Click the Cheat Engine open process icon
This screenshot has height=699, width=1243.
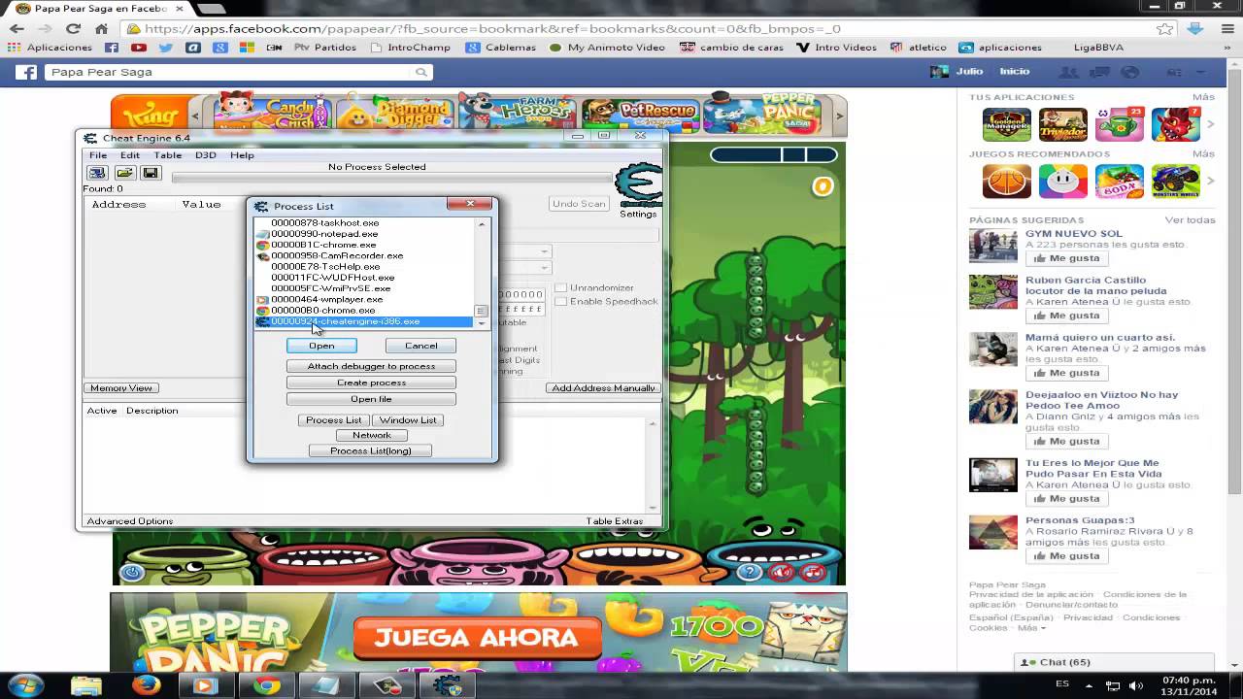click(x=97, y=173)
